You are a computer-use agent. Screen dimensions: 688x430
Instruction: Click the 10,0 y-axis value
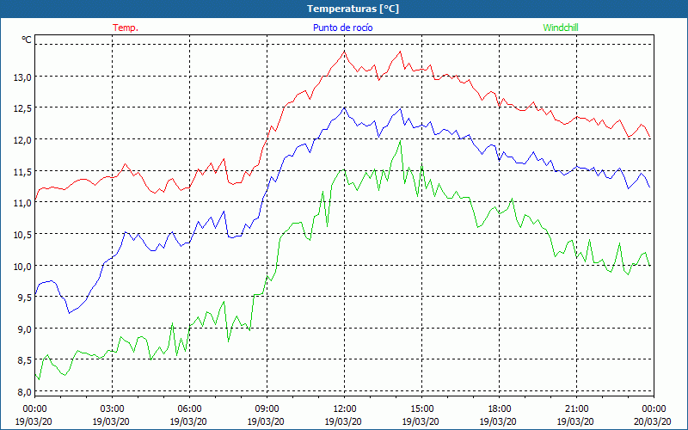click(22, 266)
